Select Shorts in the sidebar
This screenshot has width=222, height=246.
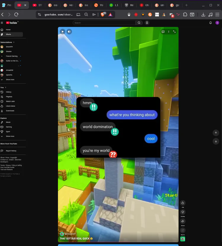pos(11,34)
